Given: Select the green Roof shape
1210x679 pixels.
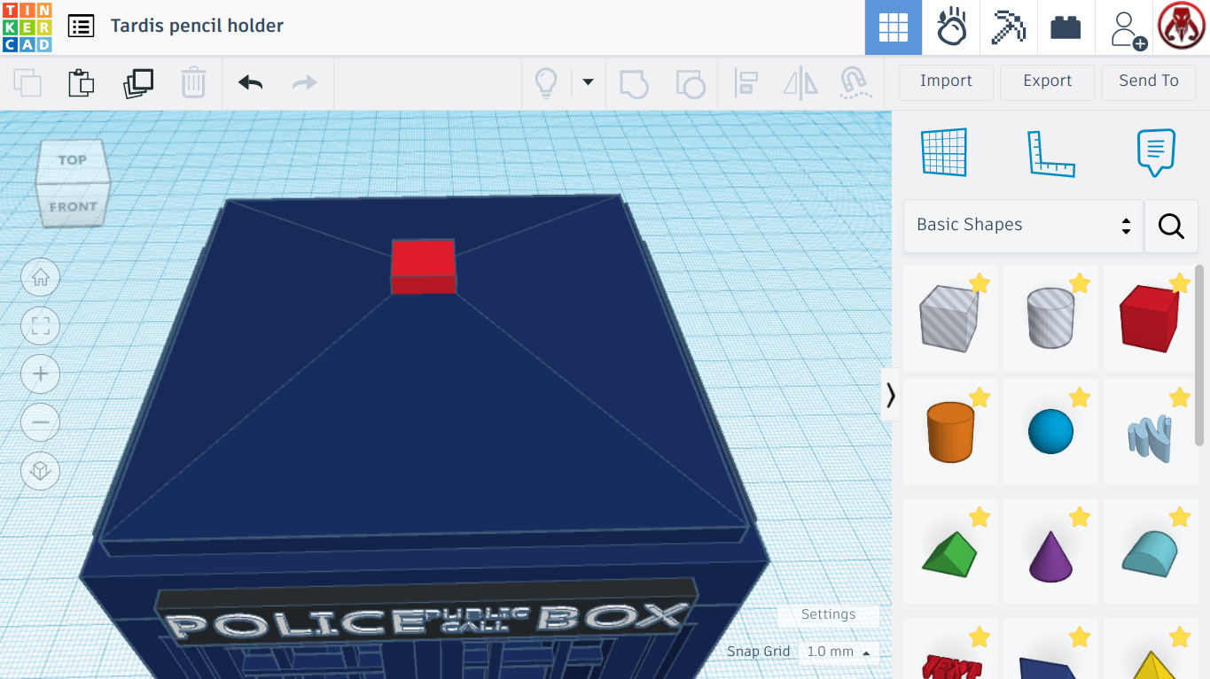Looking at the screenshot, I should point(949,553).
